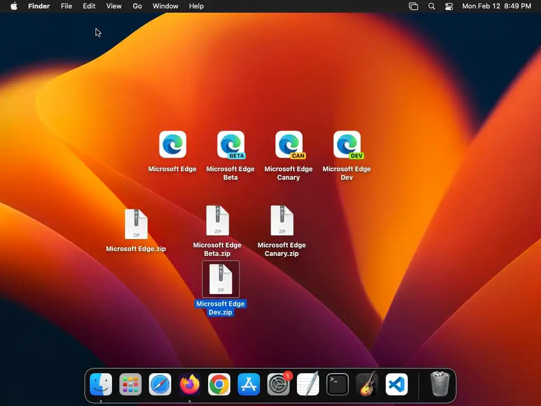
Task: Open the Help menu
Action: point(197,6)
